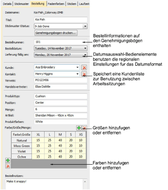Image resolution: width=168 pixels, height=190 pixels.
Task: Select the Violet row header
Action: [x=22, y=151]
